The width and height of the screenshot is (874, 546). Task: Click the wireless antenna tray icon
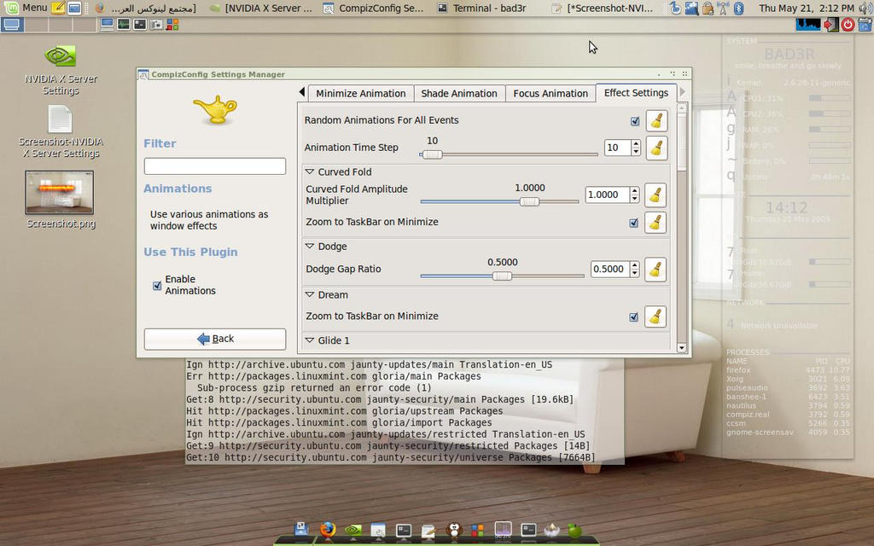(723, 9)
